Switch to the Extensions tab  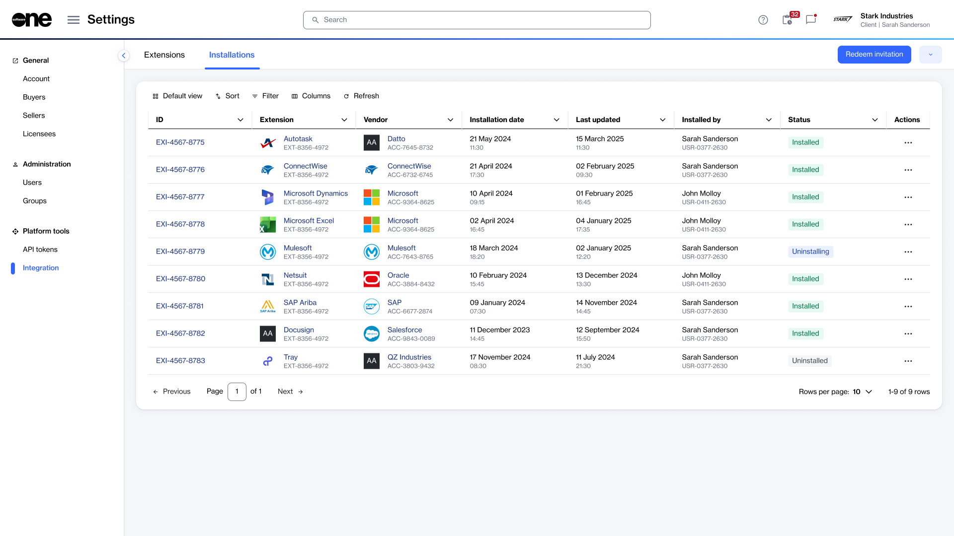click(164, 55)
